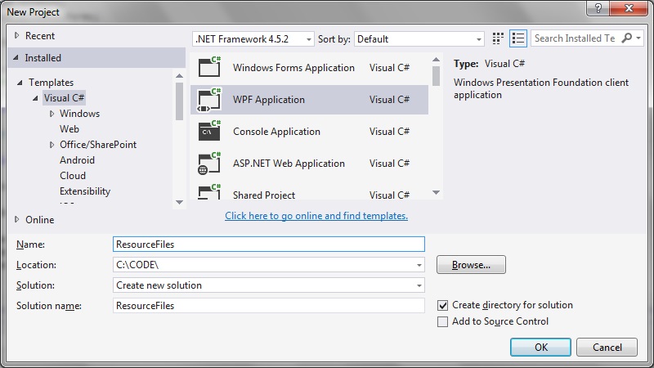The width and height of the screenshot is (654, 368).
Task: Expand the Windows tree node
Action: [x=52, y=114]
